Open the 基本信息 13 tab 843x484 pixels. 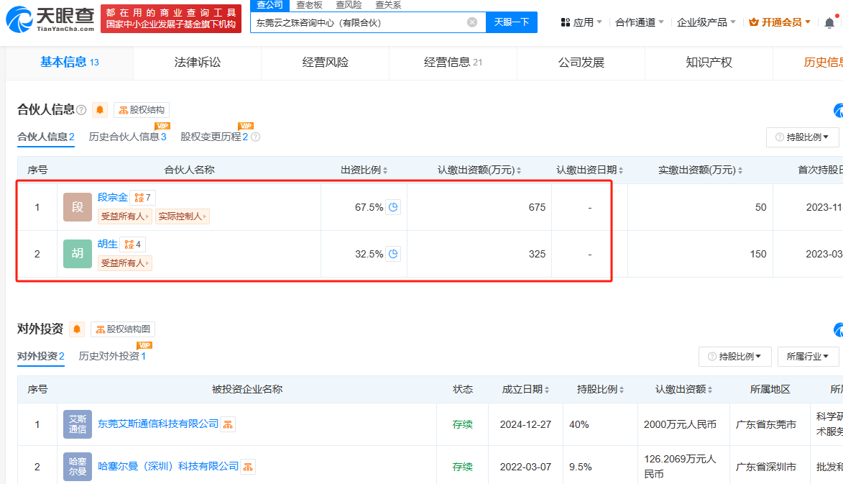(70, 63)
